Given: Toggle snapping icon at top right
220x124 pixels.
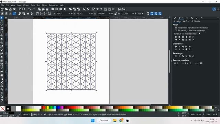Looking at the screenshot, I should point(214,9).
